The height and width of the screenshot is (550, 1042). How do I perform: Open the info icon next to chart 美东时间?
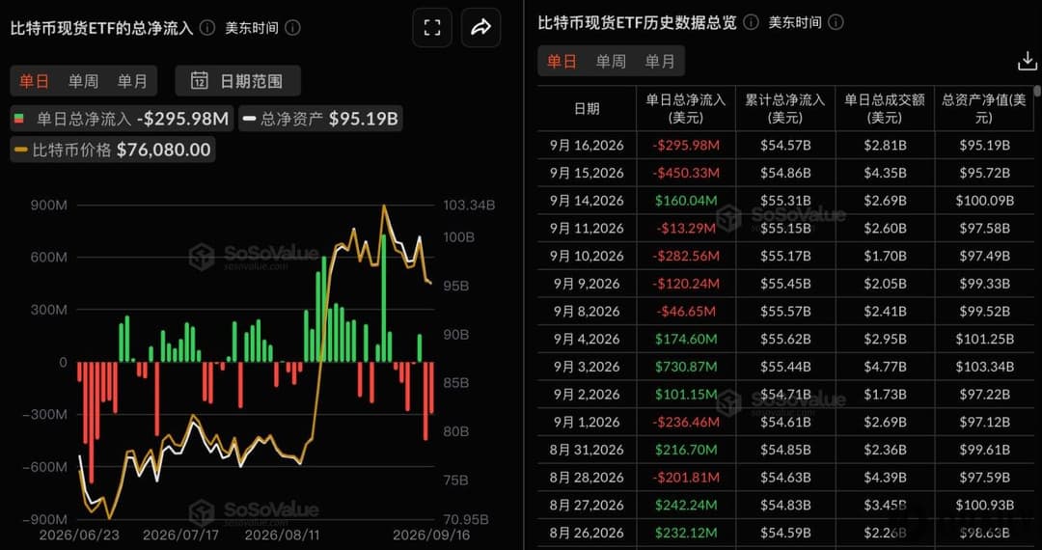(x=293, y=27)
